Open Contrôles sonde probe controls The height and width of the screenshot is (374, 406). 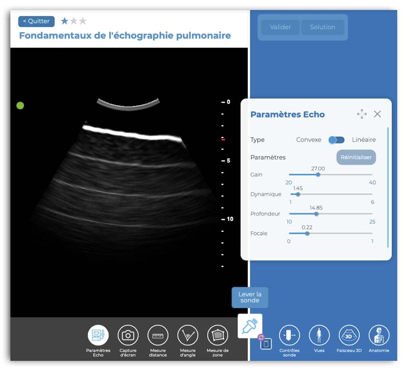click(x=289, y=335)
